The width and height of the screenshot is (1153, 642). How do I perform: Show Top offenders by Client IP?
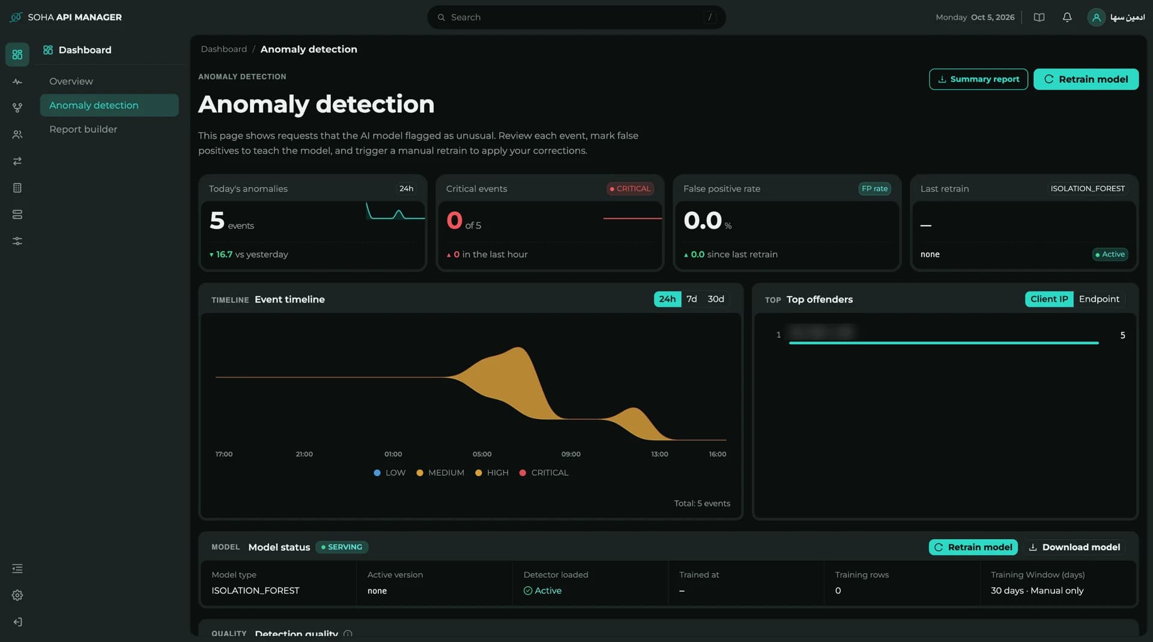(x=1049, y=299)
